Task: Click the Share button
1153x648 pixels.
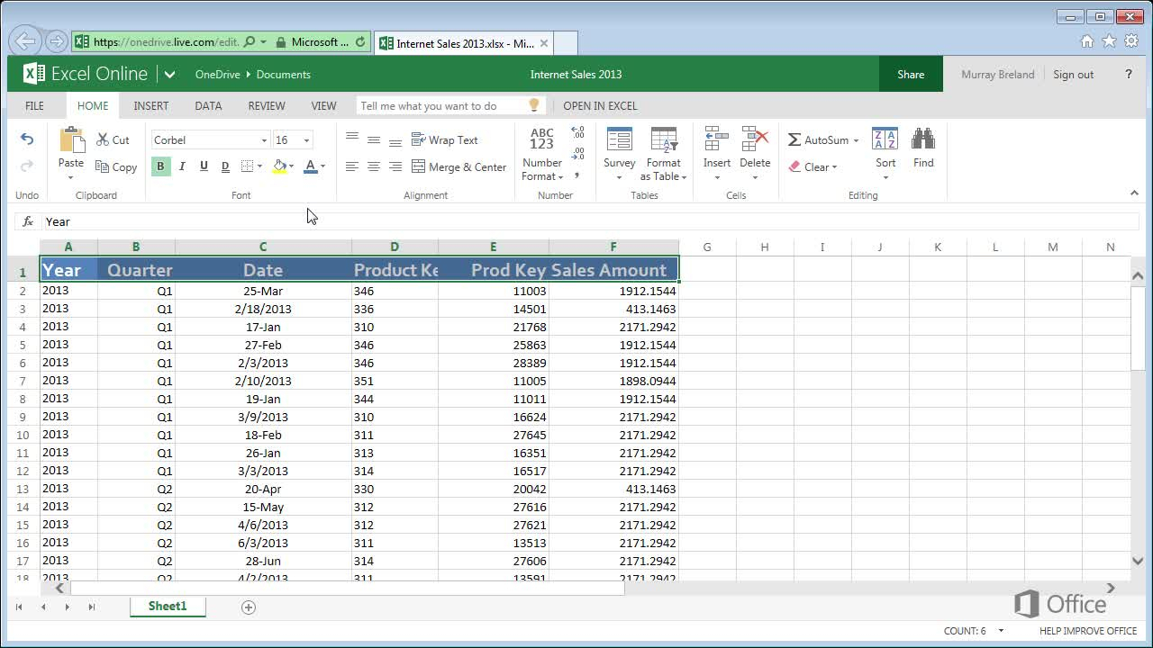Action: pos(911,75)
